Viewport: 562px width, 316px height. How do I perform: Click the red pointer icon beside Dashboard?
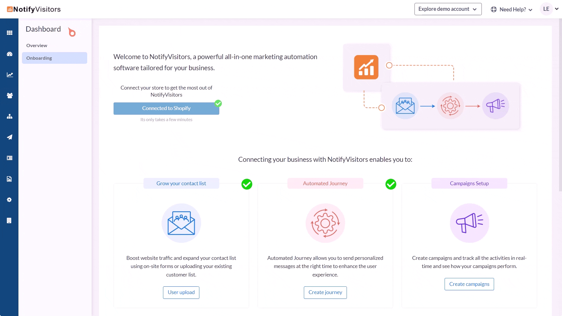click(x=72, y=32)
